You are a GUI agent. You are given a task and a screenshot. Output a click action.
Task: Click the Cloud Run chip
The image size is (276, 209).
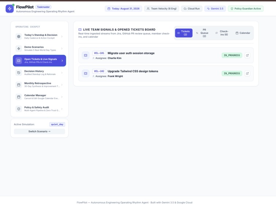click(x=192, y=9)
